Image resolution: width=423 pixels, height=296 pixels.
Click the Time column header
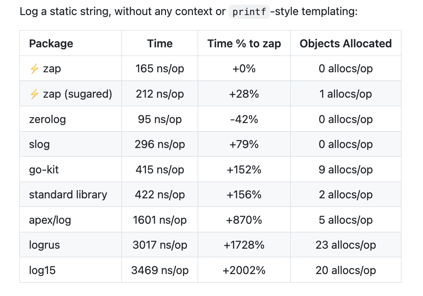coord(160,43)
